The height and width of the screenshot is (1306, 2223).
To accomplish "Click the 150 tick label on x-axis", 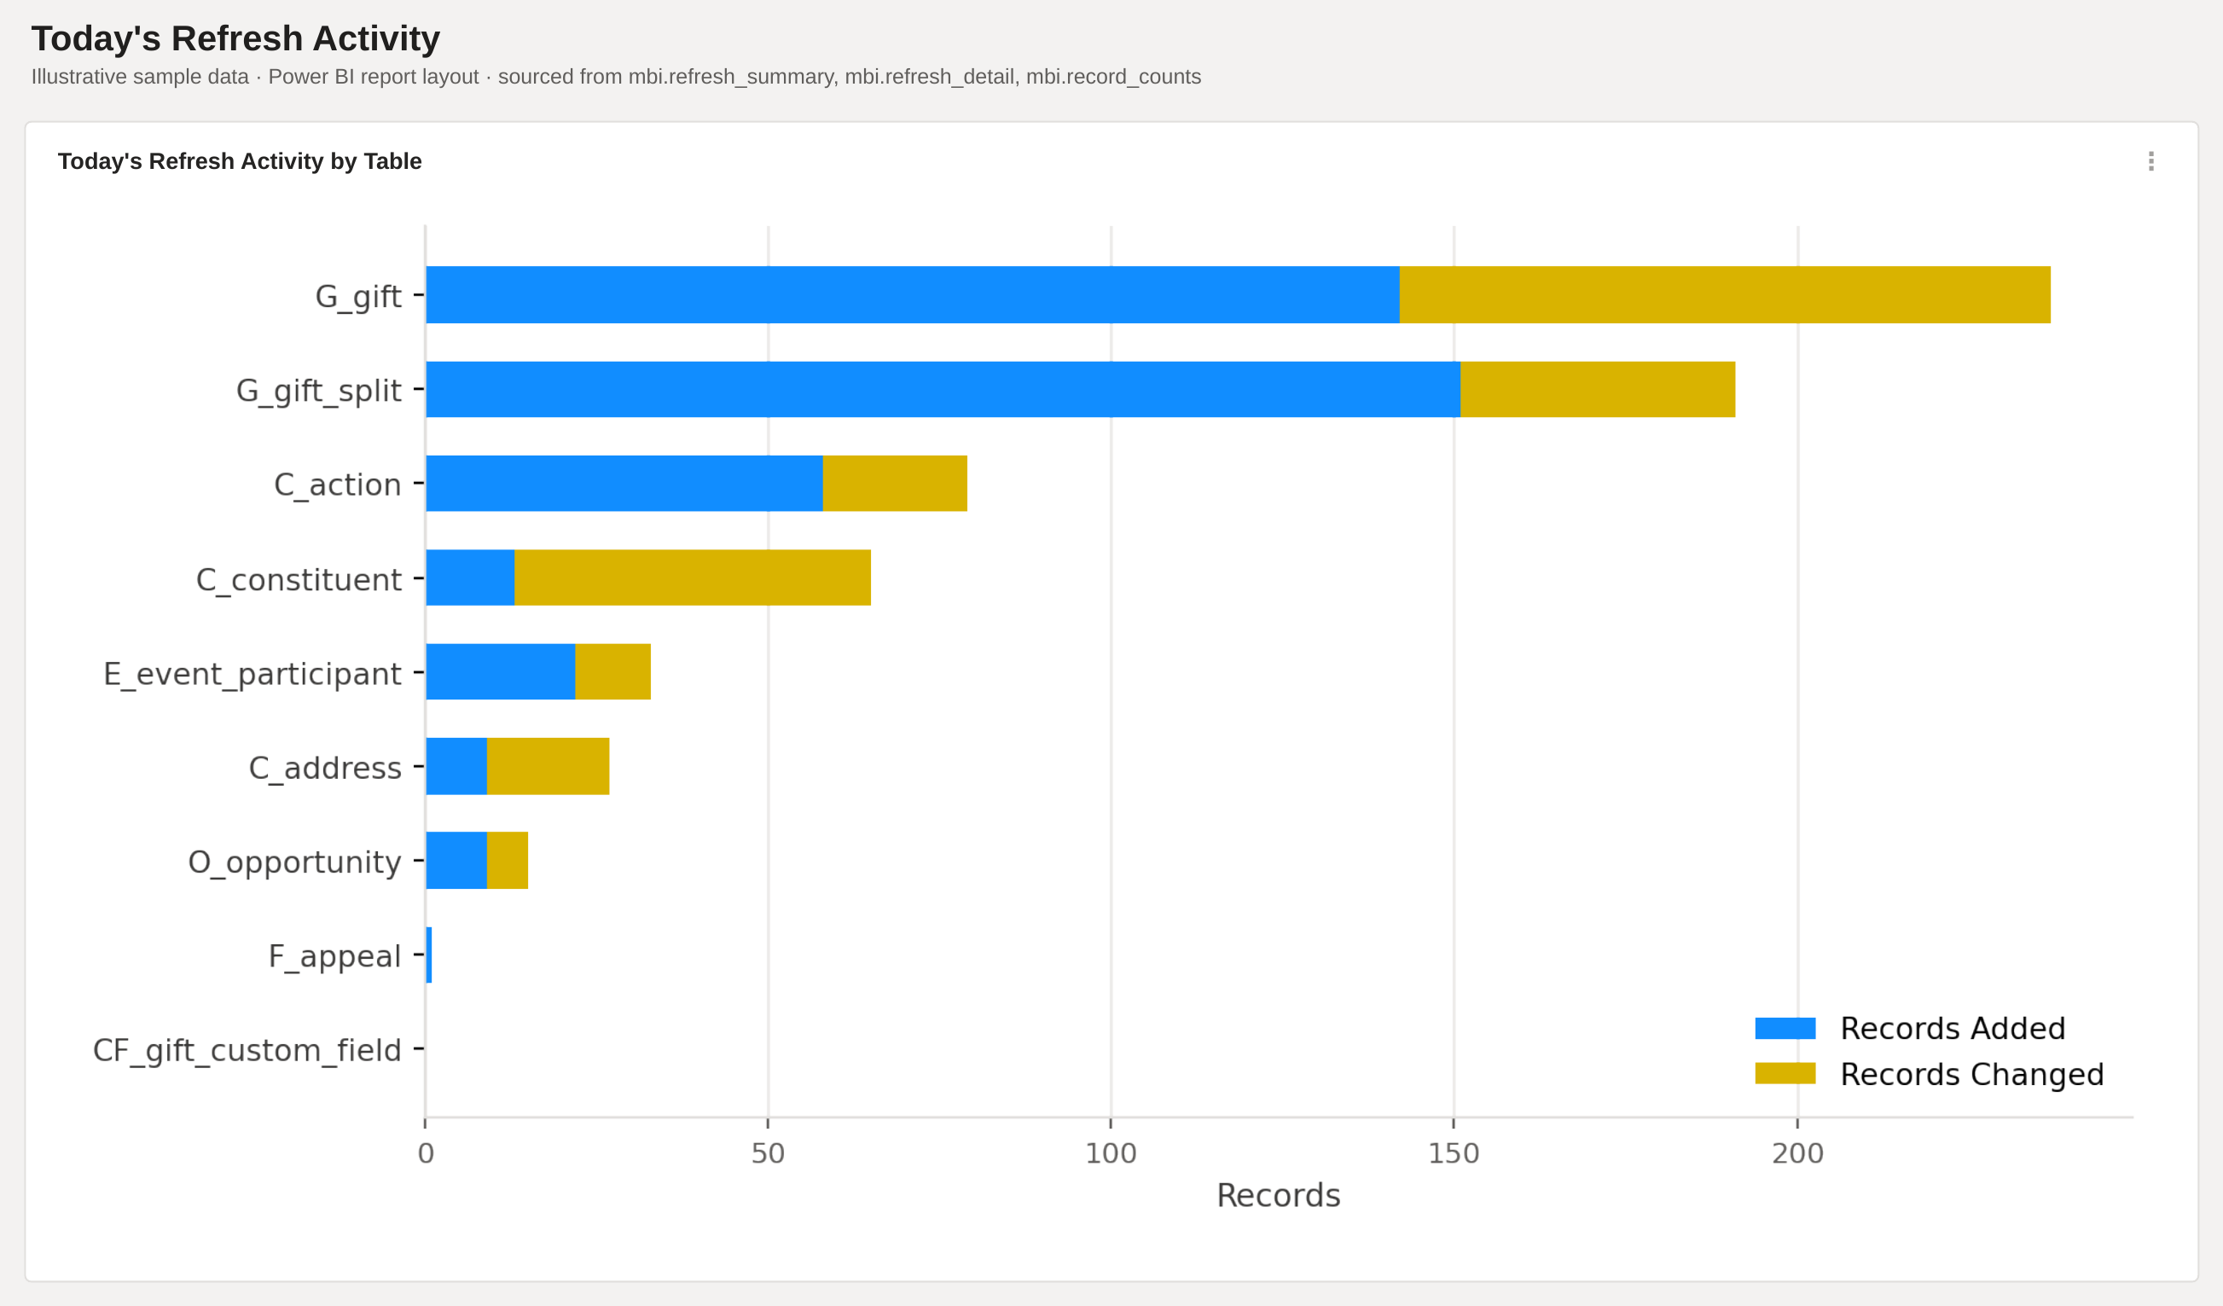I will [1454, 1153].
